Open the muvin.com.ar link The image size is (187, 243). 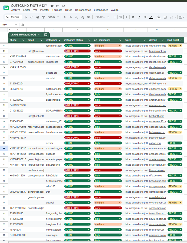156,230
